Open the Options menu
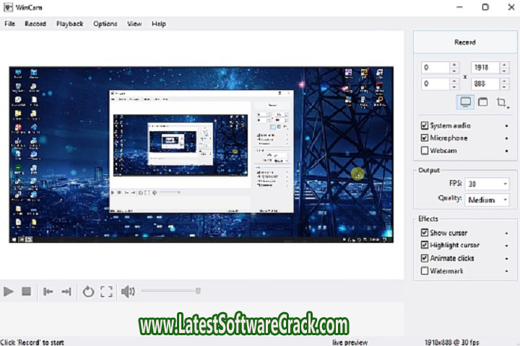 [x=105, y=24]
